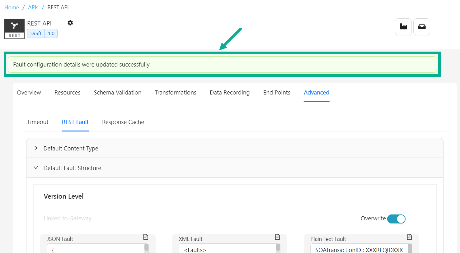Click the Plain Text Fault document icon
This screenshot has height=253, width=460.
[409, 237]
